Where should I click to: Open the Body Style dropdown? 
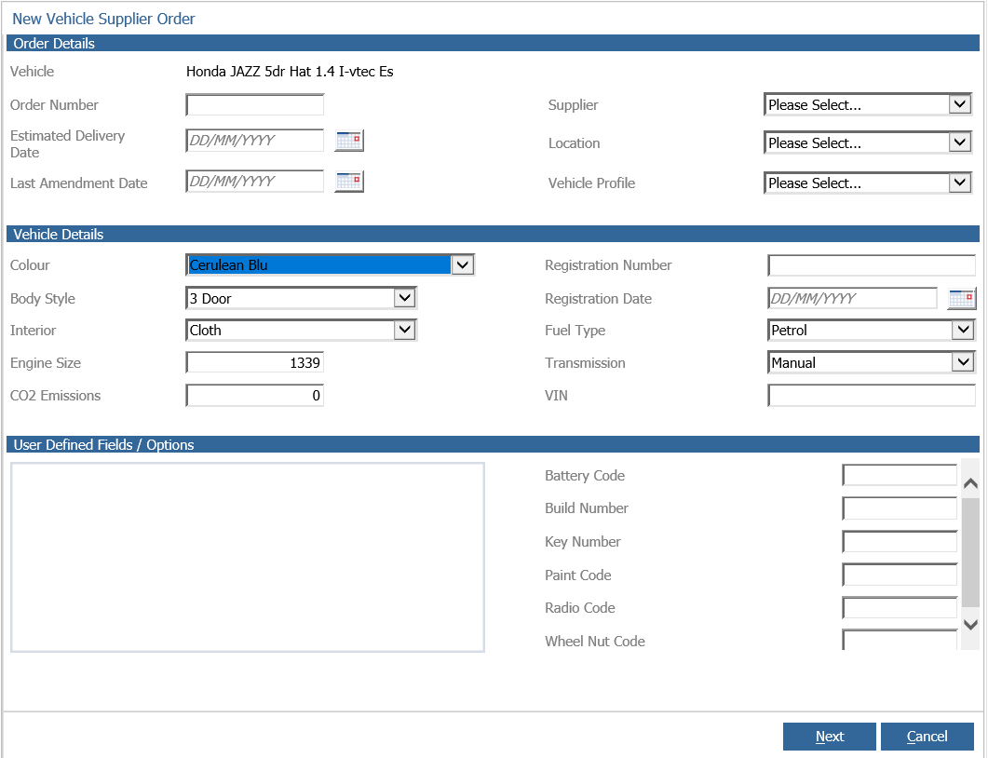(x=301, y=298)
